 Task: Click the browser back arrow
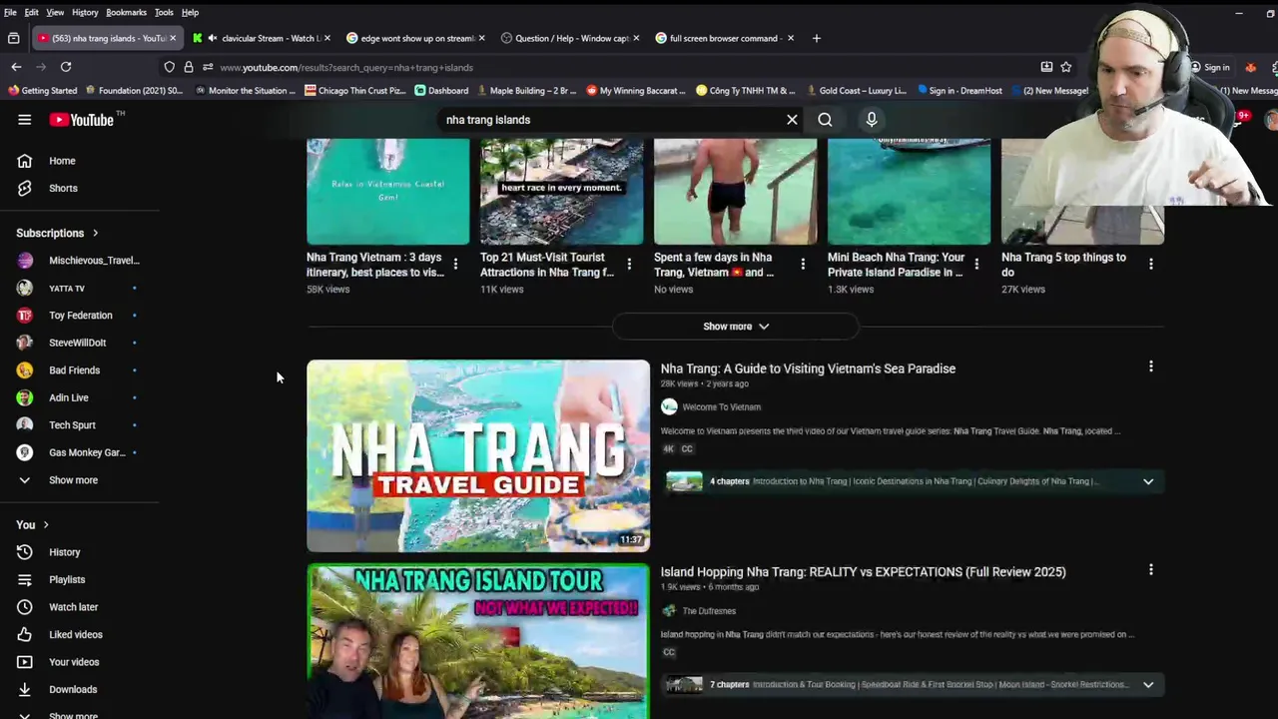pyautogui.click(x=16, y=67)
